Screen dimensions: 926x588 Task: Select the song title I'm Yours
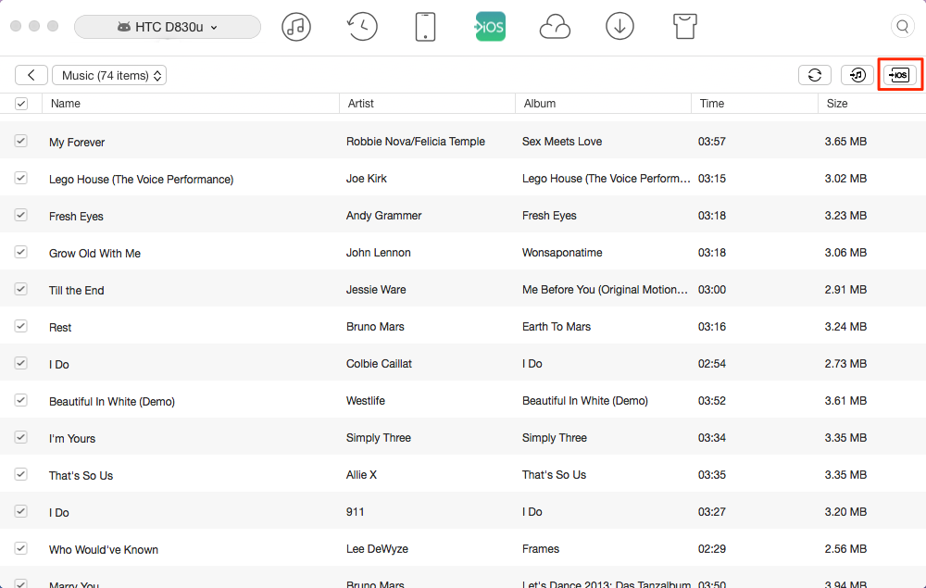point(72,439)
